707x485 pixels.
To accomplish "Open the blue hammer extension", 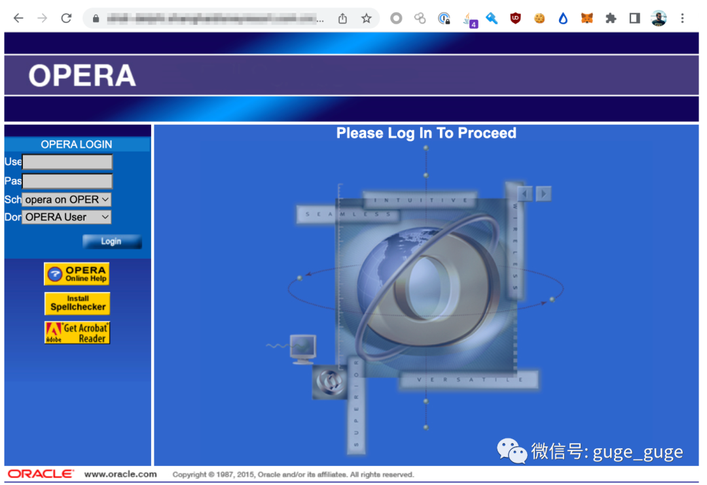I will [492, 18].
